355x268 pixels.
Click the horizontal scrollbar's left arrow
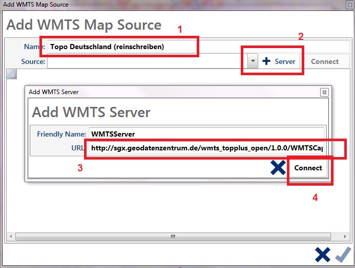(10, 237)
